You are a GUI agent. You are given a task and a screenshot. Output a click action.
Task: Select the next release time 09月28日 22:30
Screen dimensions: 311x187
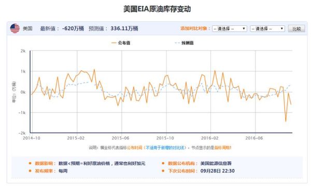(217, 171)
